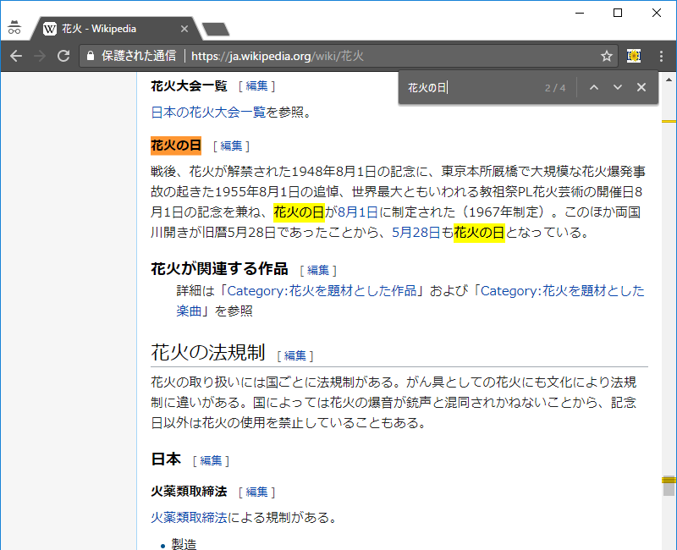Screen dimensions: 677x550
Task: Open the Chrome three-dot menu
Action: (x=661, y=56)
